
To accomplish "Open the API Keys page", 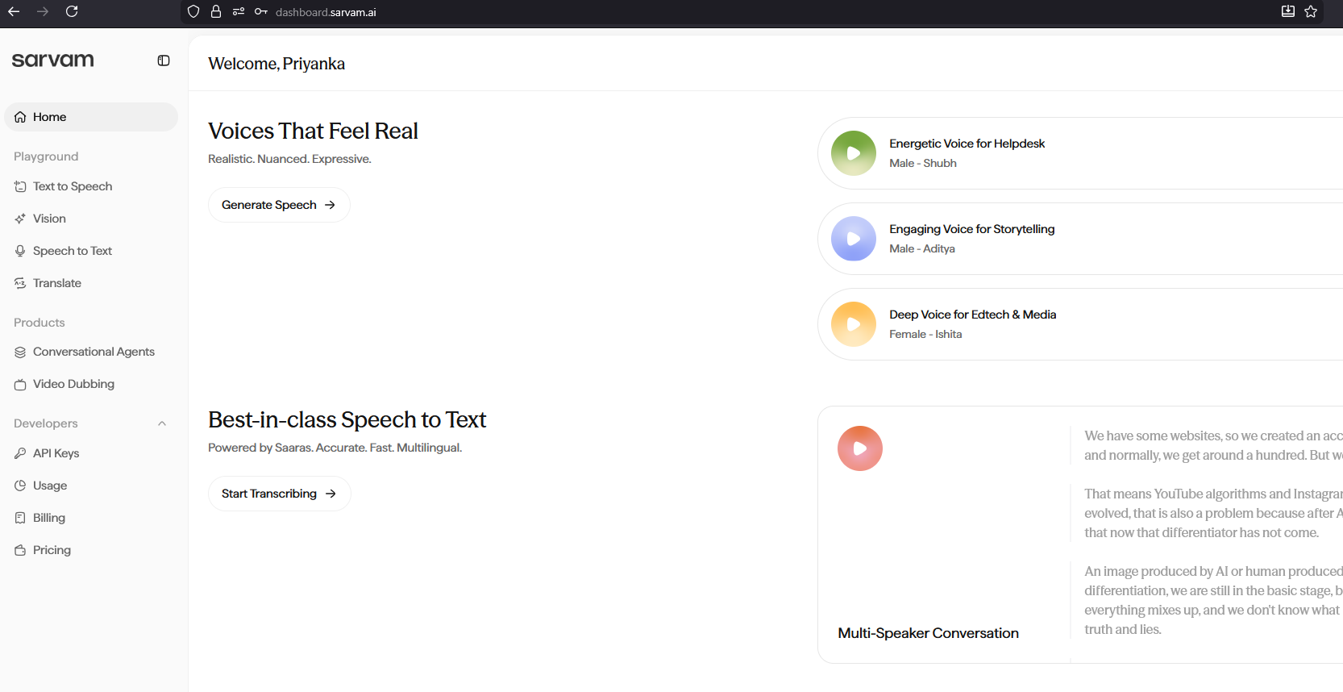I will coord(56,453).
